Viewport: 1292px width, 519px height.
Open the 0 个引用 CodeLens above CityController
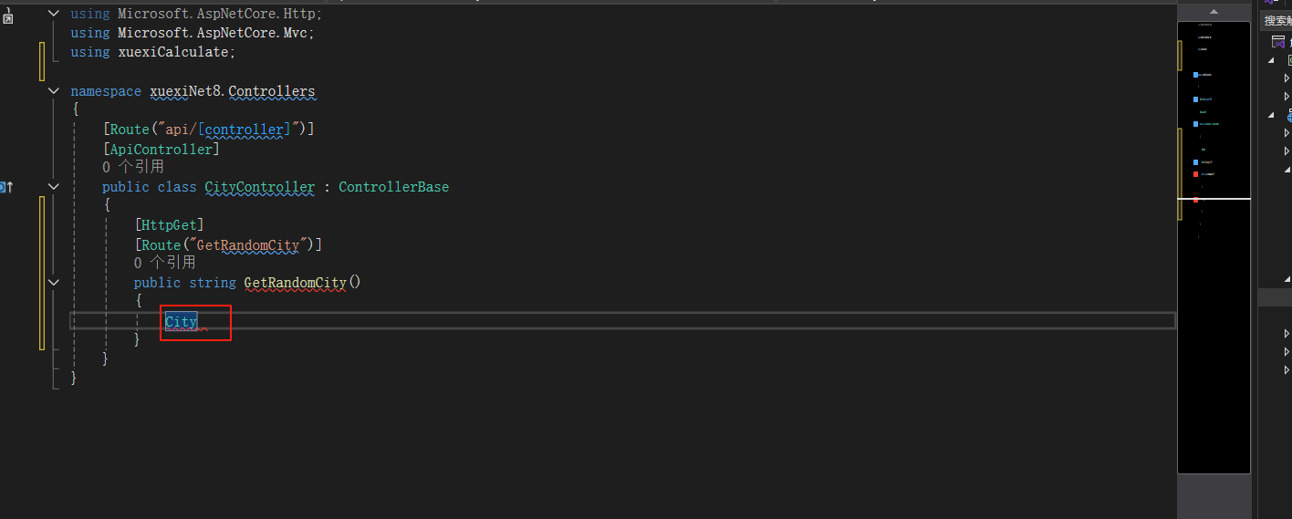[x=133, y=167]
